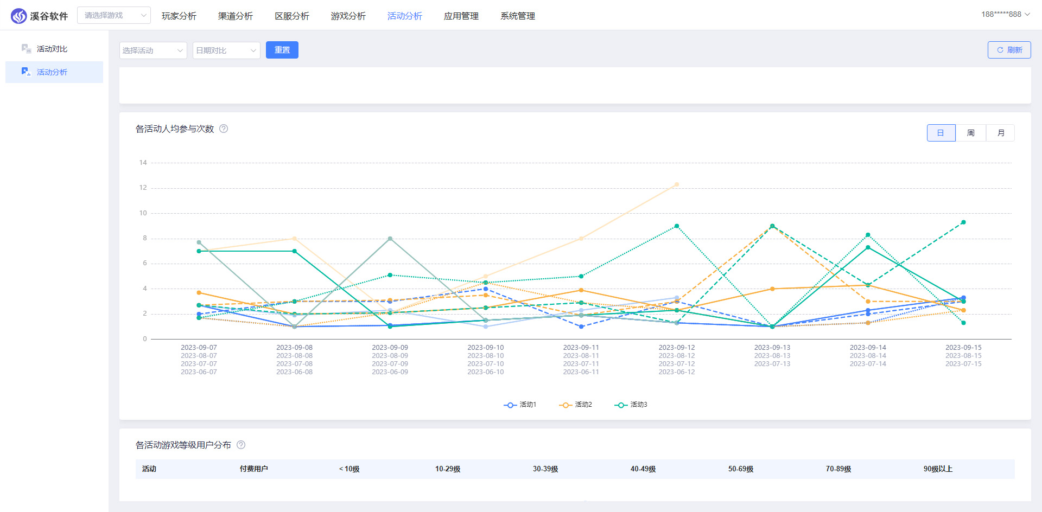The image size is (1042, 512).
Task: Click the 2023-08-13 axis label
Action: point(772,356)
